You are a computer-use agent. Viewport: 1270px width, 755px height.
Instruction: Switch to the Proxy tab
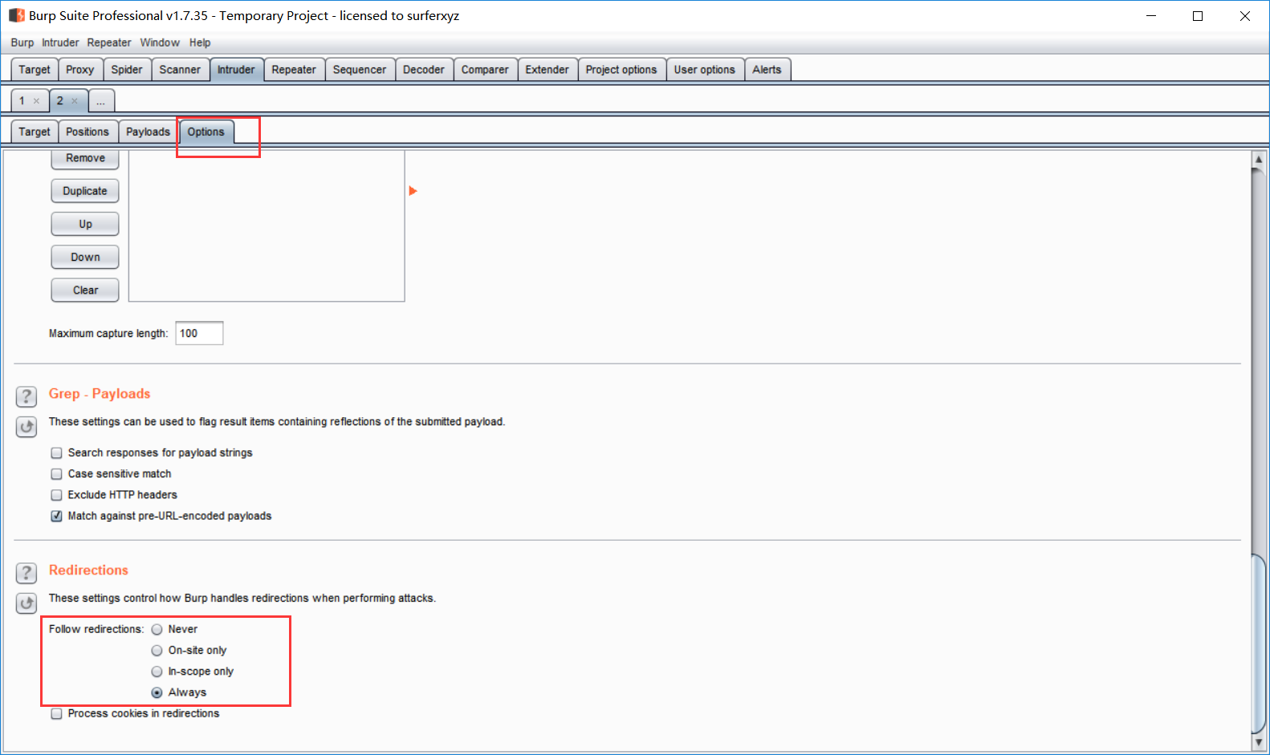(x=80, y=70)
